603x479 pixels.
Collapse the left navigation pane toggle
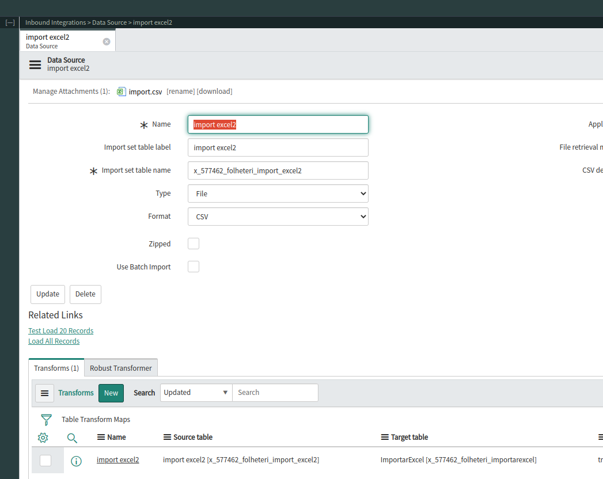pyautogui.click(x=10, y=22)
